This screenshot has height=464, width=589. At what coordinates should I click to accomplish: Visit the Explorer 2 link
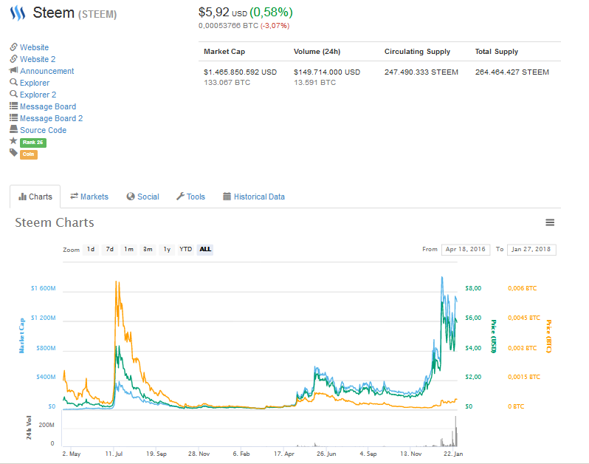tap(38, 95)
